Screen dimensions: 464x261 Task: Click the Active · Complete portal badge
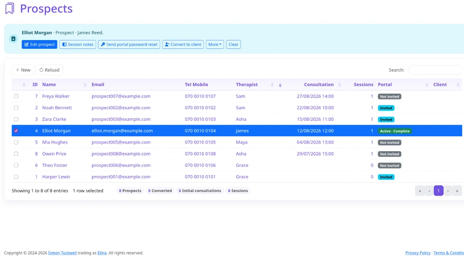(x=395, y=131)
